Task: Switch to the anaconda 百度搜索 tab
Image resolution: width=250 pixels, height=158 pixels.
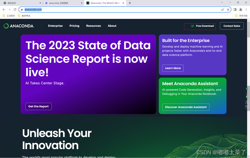Action: coord(64,3)
